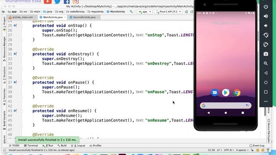The height and width of the screenshot is (155, 276).
Task: Collapse the onStop method fold marker
Action: (22, 26)
